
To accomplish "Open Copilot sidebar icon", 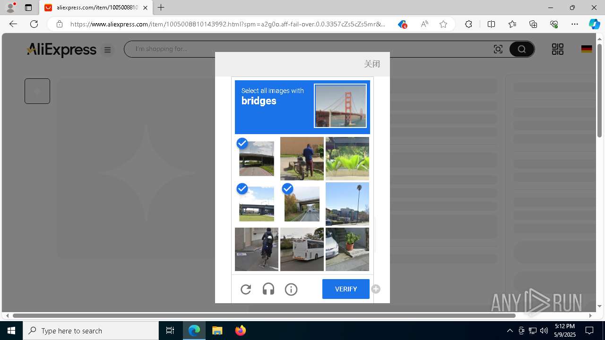I will (x=594, y=24).
